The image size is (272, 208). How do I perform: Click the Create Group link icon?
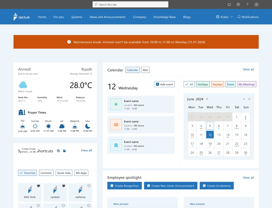pos(58,151)
